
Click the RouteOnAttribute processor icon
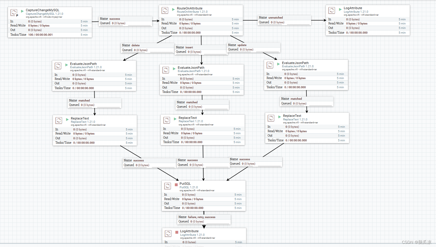[165, 11]
